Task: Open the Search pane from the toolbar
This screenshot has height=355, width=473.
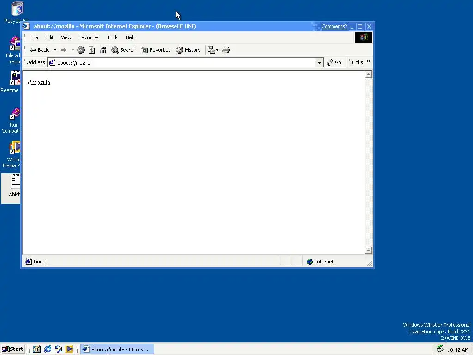Action: (124, 50)
